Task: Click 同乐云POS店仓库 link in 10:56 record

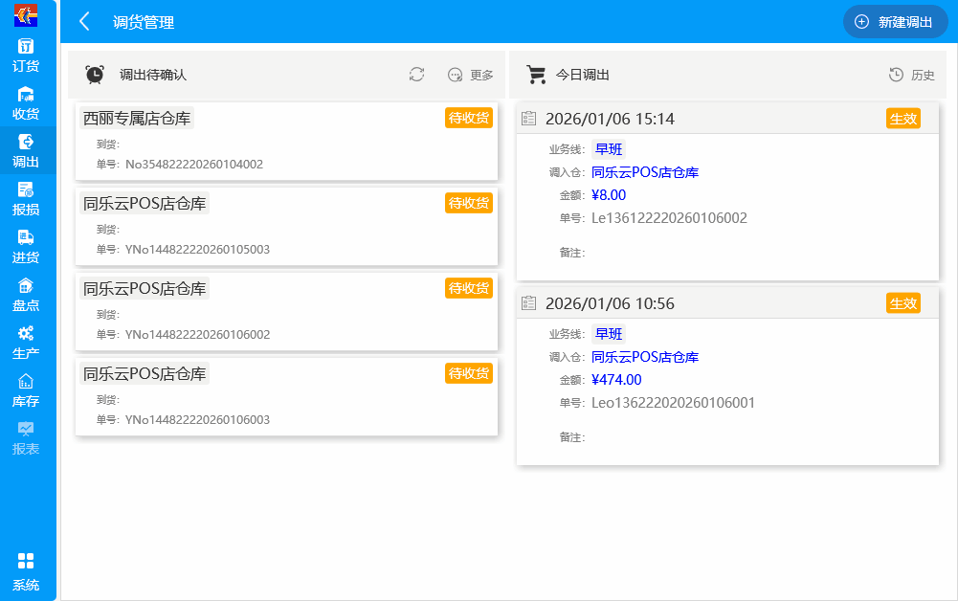Action: coord(645,357)
